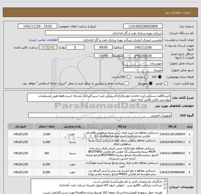Click the واحد شمارش column header

click(72, 127)
